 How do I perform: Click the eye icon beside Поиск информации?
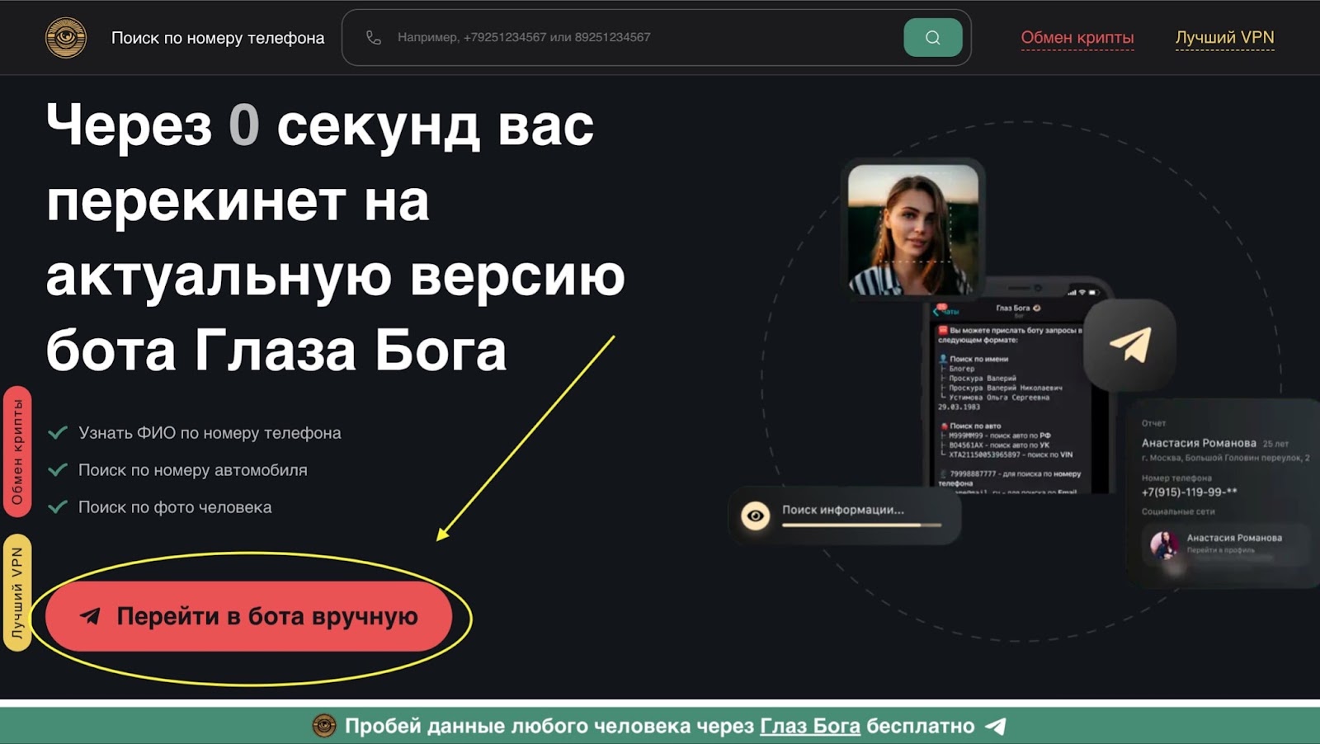click(x=755, y=516)
